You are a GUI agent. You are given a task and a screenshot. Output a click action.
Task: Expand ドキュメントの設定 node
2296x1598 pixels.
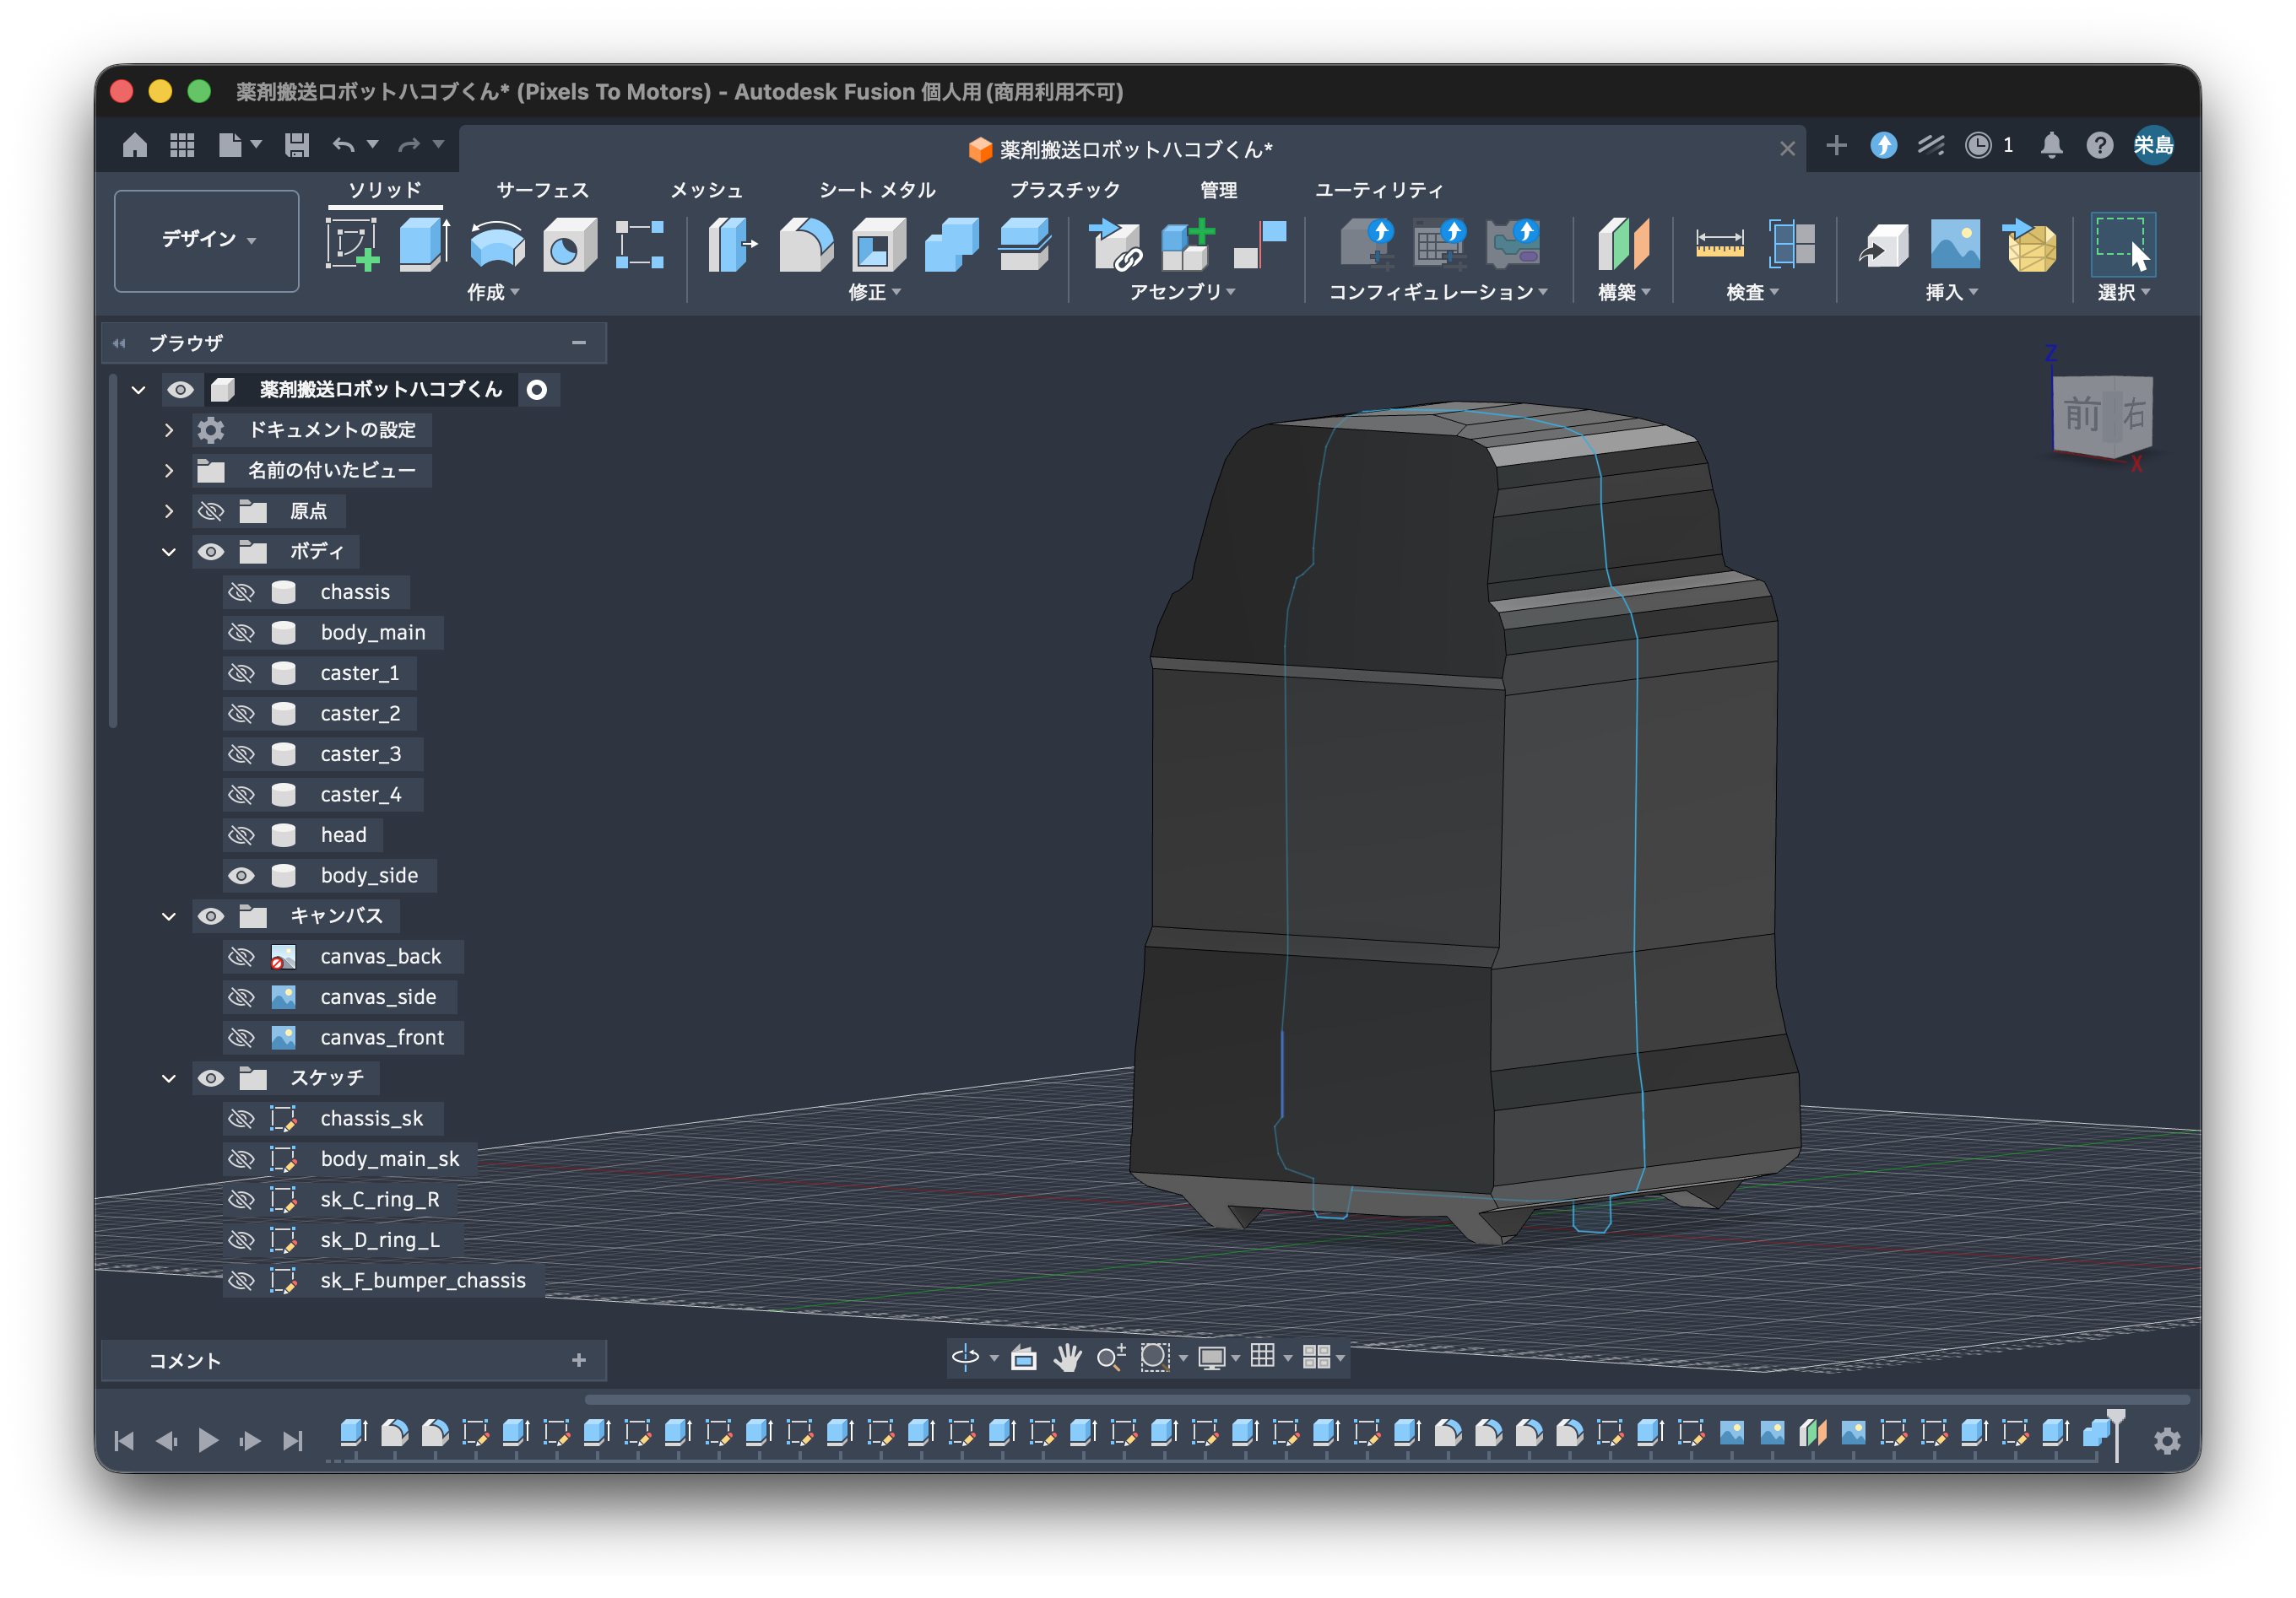click(x=169, y=429)
